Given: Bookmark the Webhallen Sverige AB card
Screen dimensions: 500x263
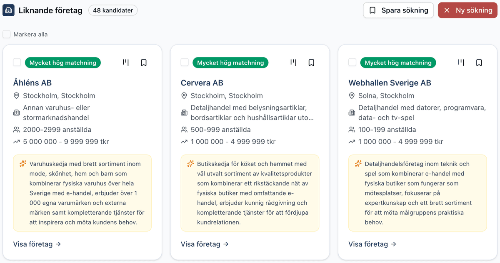Looking at the screenshot, I should click(x=479, y=62).
